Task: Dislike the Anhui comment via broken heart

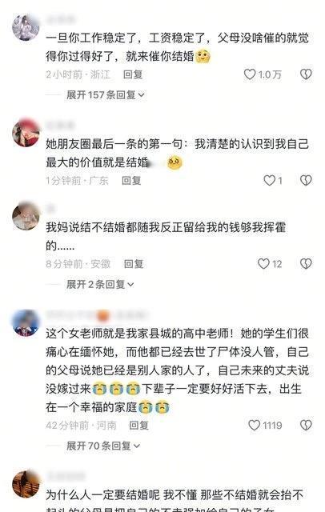Action: (306, 264)
